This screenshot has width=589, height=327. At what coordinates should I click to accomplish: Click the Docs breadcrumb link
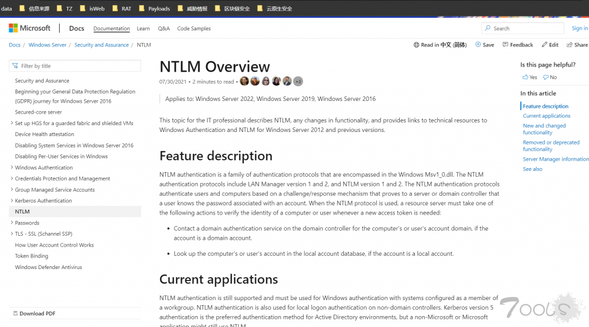[x=14, y=45]
